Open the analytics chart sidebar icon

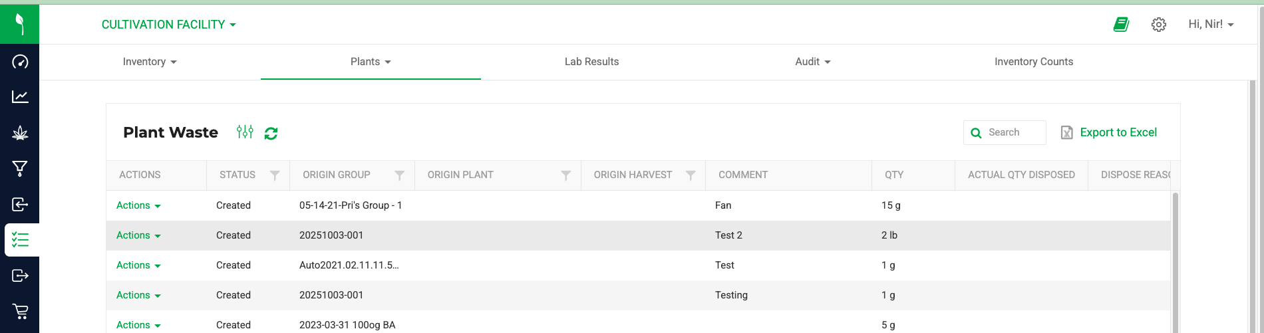(x=20, y=97)
